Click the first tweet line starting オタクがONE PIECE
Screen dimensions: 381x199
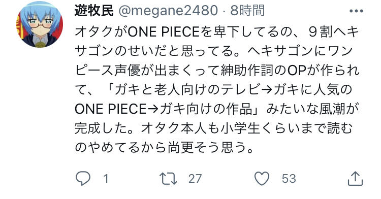[217, 32]
